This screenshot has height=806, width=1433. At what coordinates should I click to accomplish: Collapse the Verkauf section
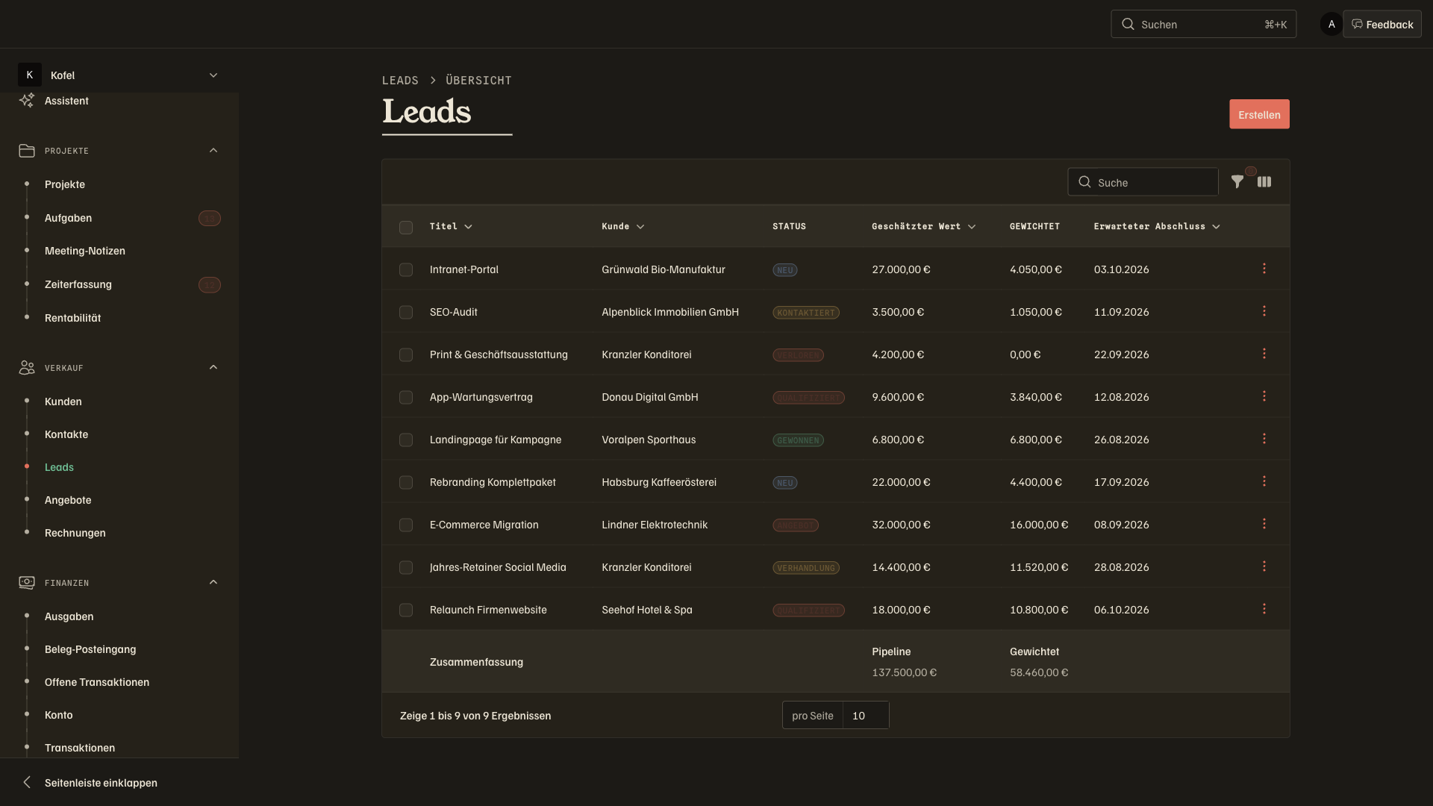tap(213, 367)
